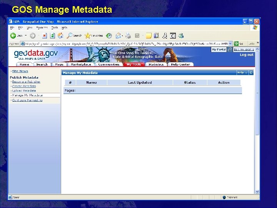Click the yellow note toolbar icon

pyautogui.click(x=149, y=36)
